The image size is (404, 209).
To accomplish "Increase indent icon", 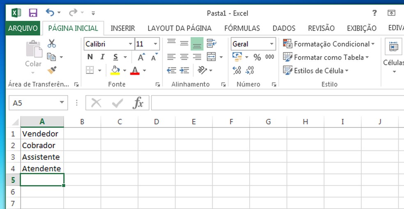I will tap(184, 70).
